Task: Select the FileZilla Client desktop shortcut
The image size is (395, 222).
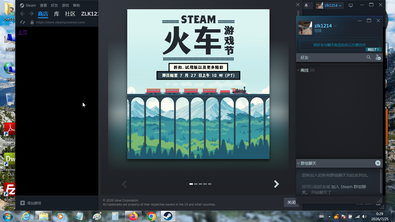Action: click(x=10, y=195)
